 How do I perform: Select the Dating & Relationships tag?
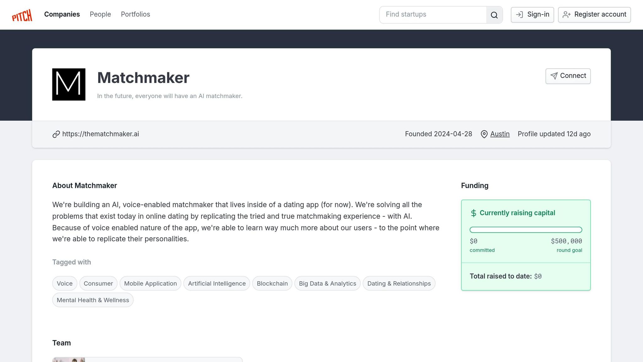pos(399,283)
